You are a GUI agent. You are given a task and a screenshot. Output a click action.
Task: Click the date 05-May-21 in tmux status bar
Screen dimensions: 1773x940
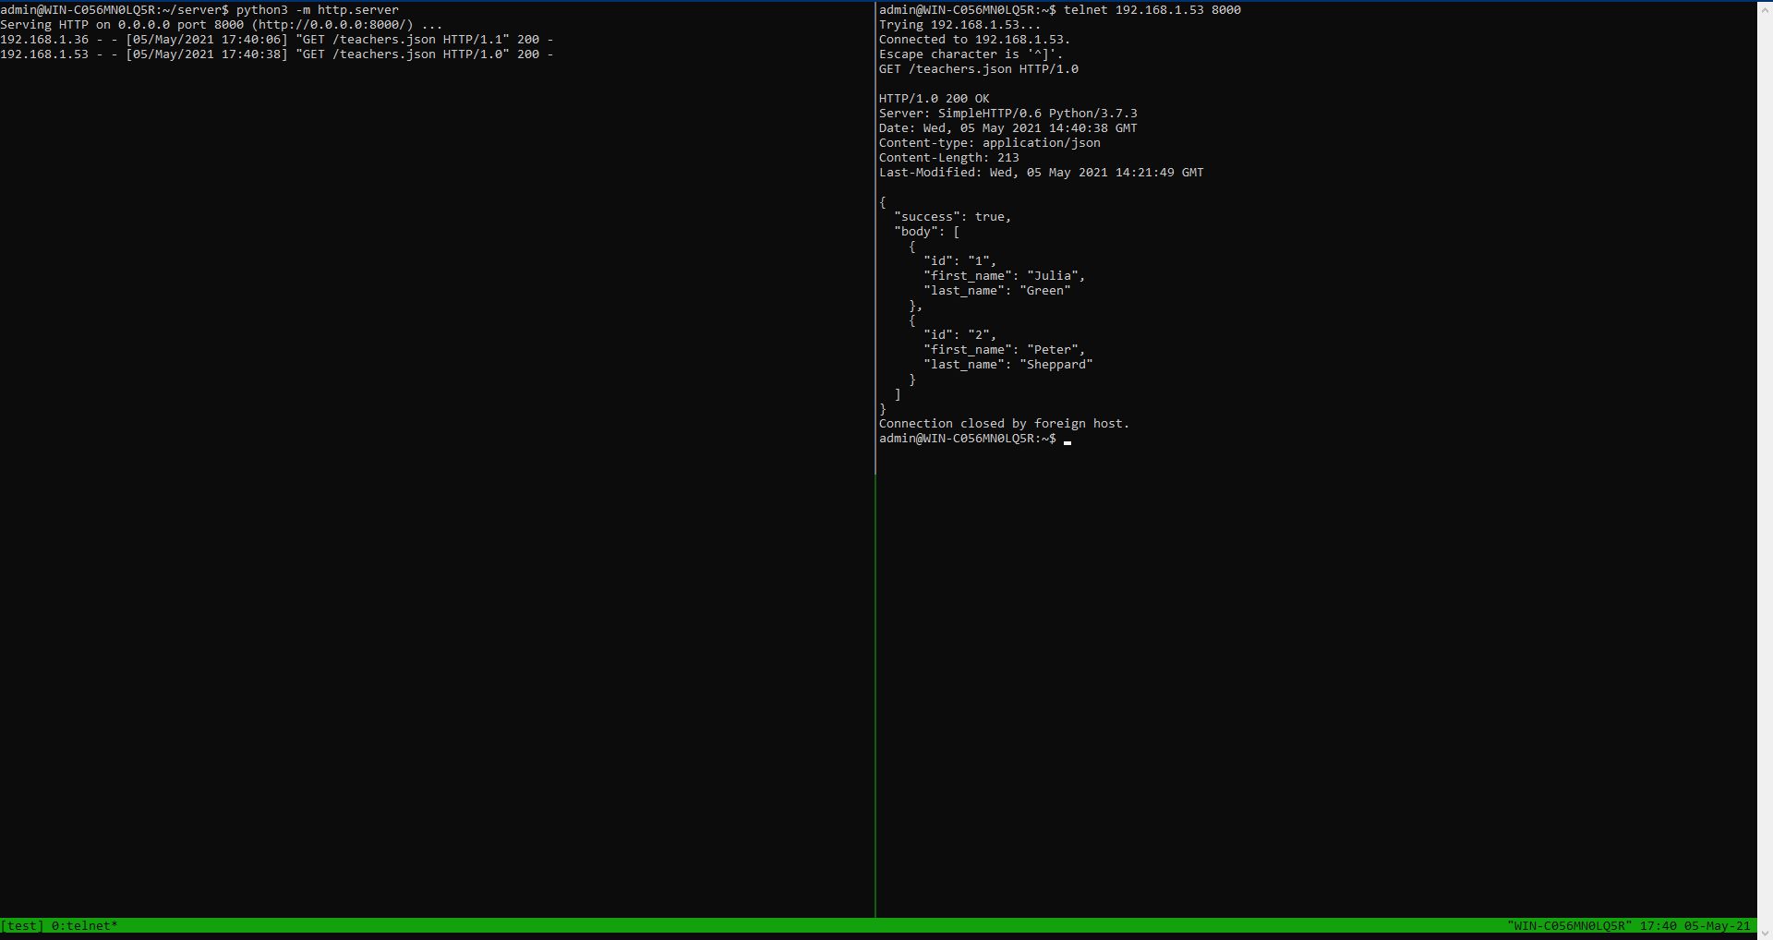point(1718,926)
